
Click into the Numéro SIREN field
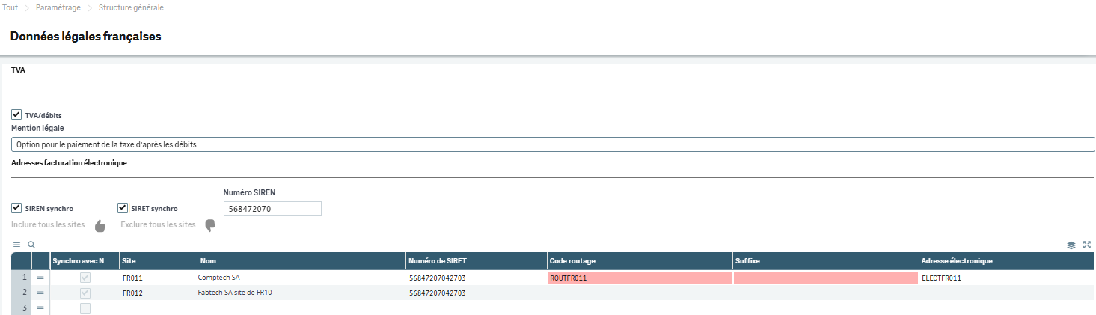click(x=272, y=209)
